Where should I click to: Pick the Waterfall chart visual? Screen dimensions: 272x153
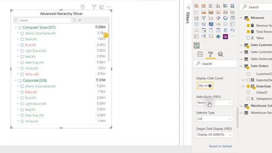[196, 18]
